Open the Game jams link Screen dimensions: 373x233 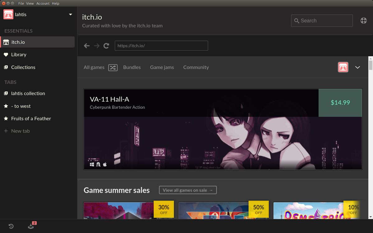pyautogui.click(x=162, y=67)
